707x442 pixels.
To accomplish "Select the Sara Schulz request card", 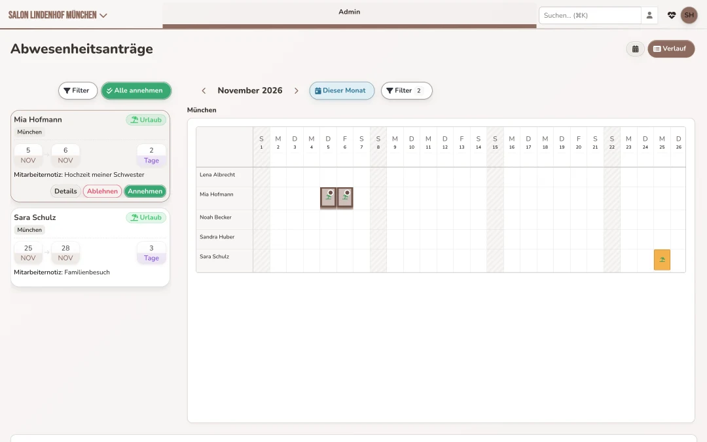I will point(90,247).
